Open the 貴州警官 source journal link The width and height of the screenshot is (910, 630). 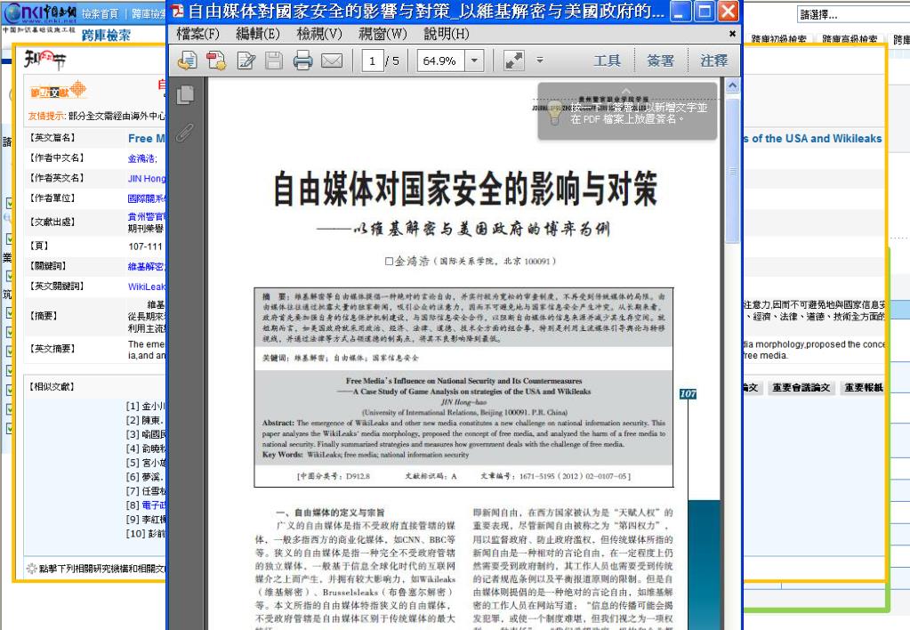pos(147,216)
